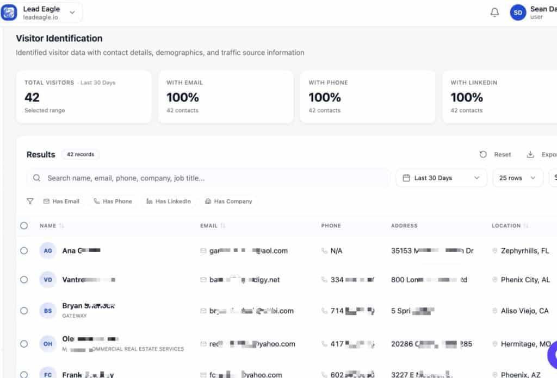Click the location pin beside Zephyrhills, FL
Image resolution: width=557 pixels, height=378 pixels.
pos(494,251)
